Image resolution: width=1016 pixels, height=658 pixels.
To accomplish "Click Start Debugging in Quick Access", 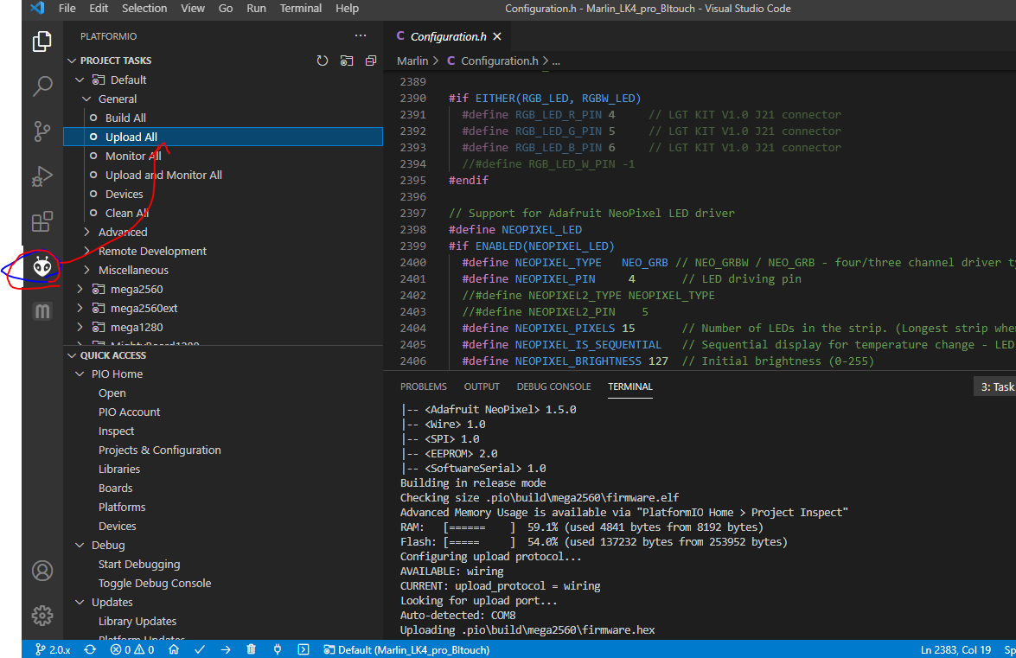I will [x=139, y=564].
